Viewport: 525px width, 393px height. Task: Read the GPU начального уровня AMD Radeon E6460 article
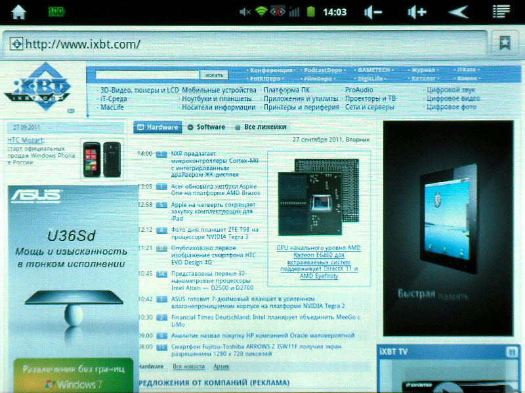coord(319,262)
